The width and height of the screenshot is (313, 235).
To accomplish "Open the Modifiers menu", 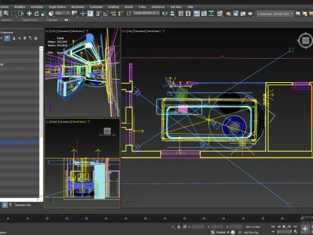I will 20,7.
